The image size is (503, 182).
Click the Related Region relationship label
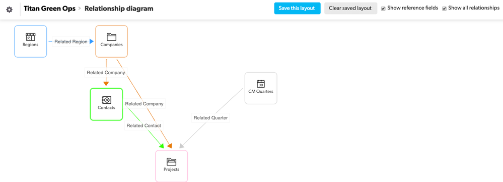coord(71,42)
